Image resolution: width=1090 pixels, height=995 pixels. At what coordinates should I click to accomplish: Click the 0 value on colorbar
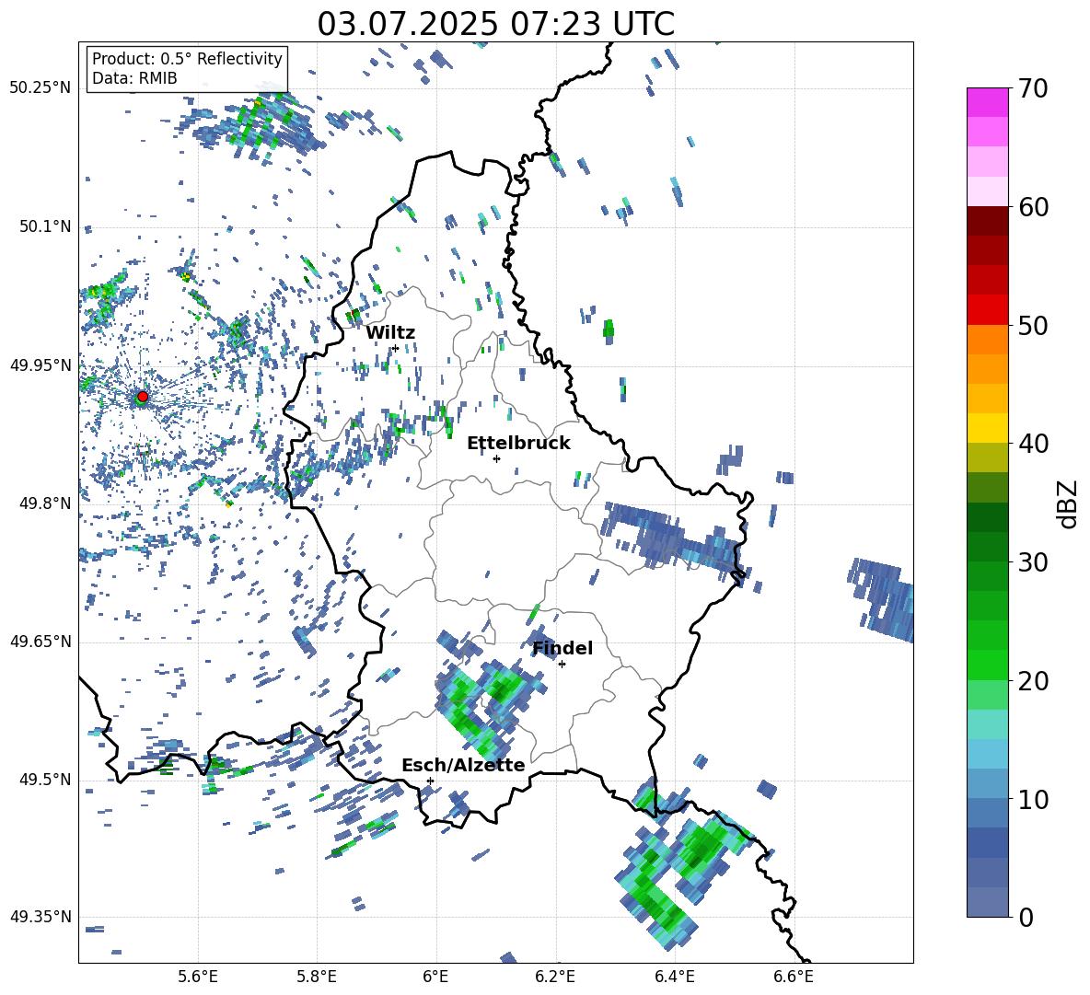(x=1026, y=917)
